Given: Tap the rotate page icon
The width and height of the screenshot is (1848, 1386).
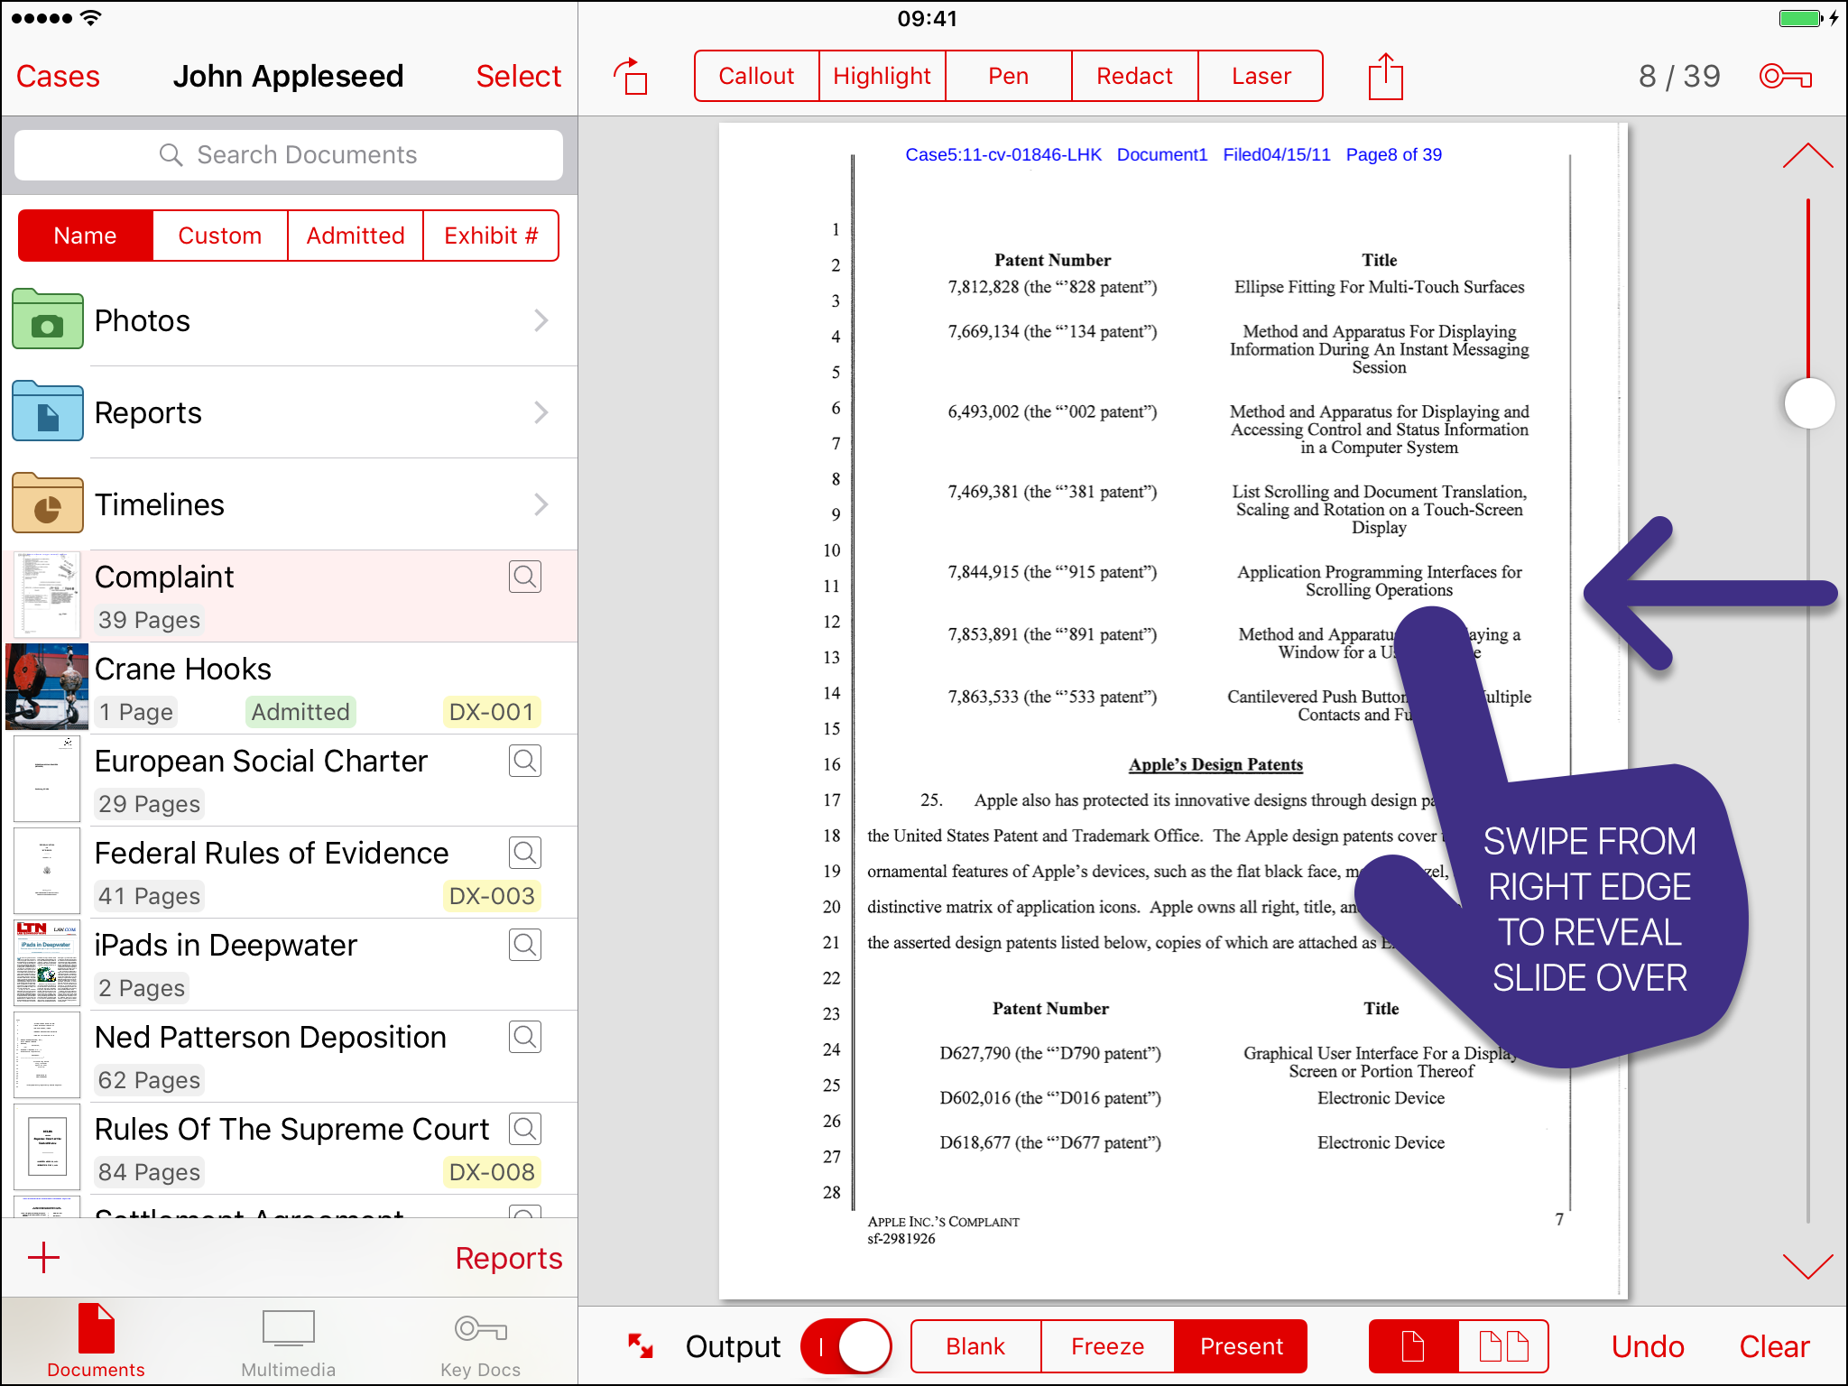Looking at the screenshot, I should coord(631,77).
